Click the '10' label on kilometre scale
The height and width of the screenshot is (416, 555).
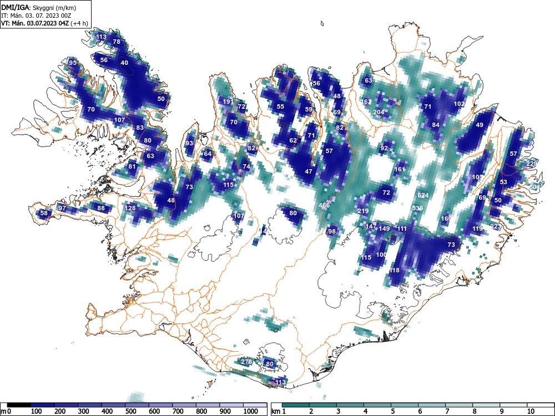click(530, 412)
